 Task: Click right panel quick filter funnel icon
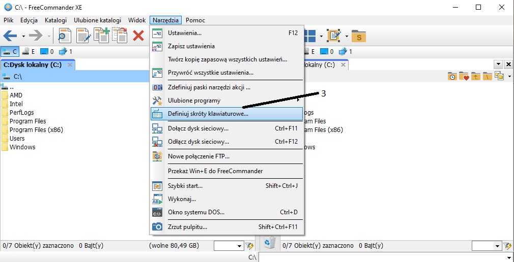507,245
